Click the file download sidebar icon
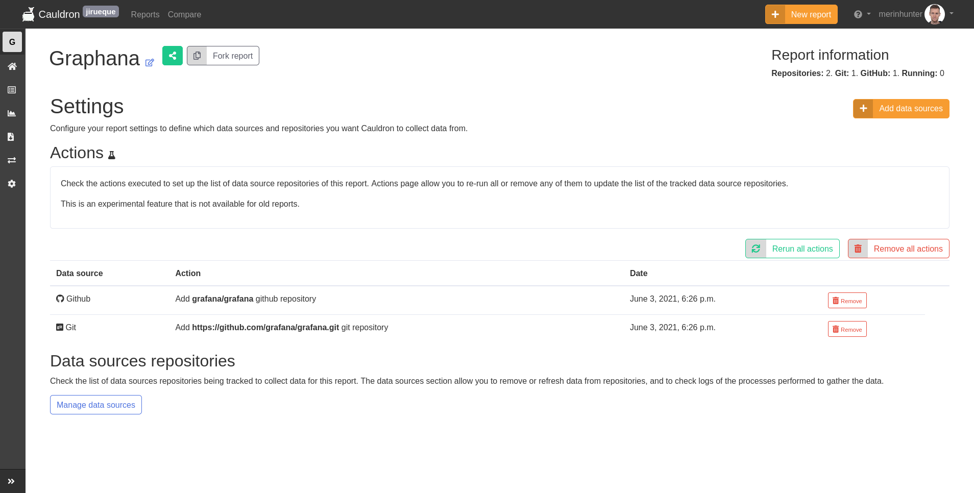Screen dimensions: 974x493 point(11,137)
